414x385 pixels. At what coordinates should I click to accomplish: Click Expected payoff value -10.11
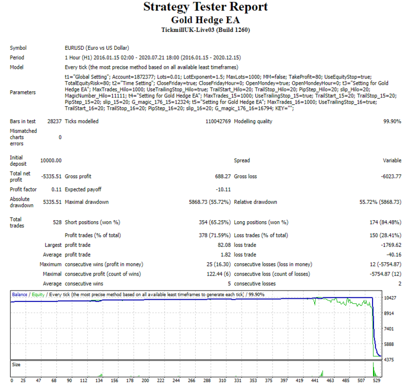pyautogui.click(x=223, y=189)
